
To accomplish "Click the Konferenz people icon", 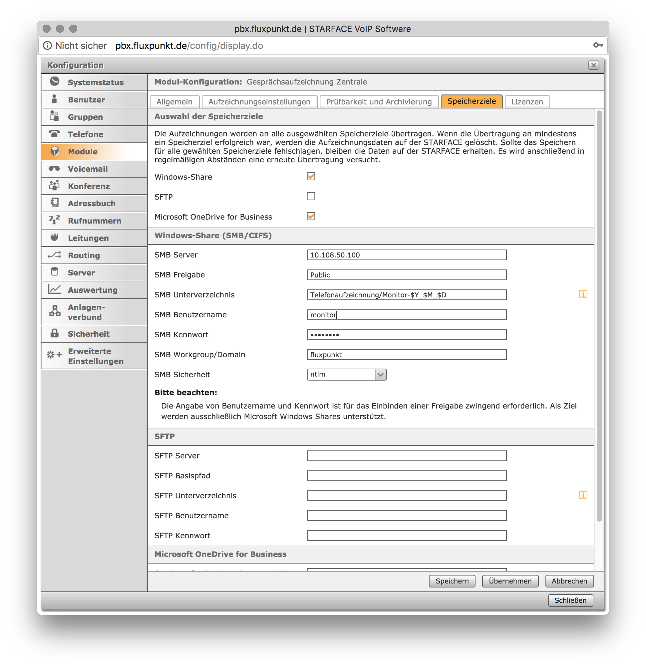I will tap(54, 186).
